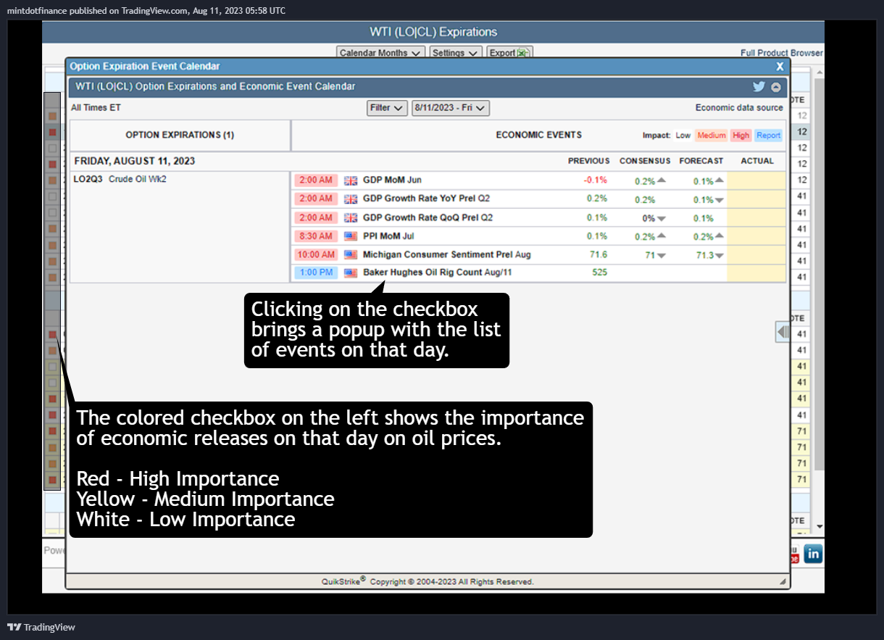Close the Option Expiration Event Calendar popup

coord(780,67)
